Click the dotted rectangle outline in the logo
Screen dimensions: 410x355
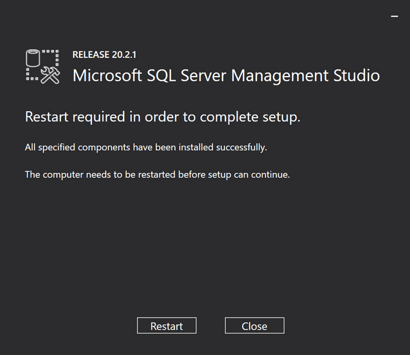point(53,57)
